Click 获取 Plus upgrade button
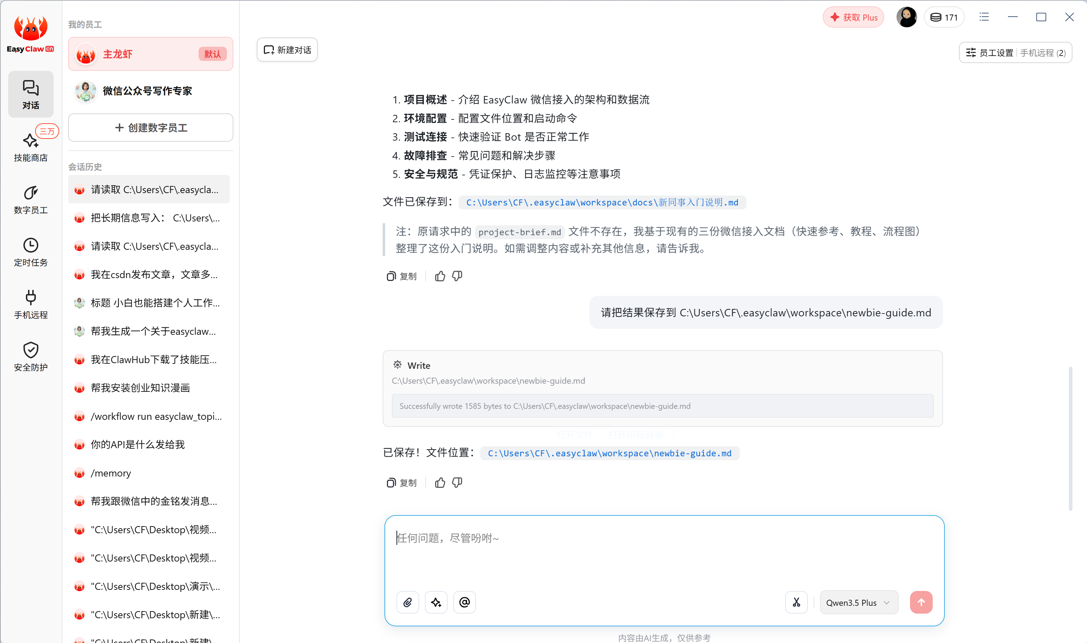This screenshot has height=643, width=1087. tap(853, 17)
